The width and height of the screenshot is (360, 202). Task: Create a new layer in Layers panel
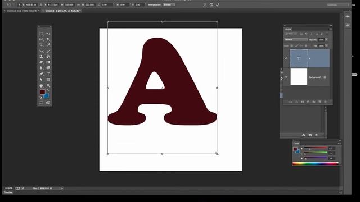(x=319, y=102)
